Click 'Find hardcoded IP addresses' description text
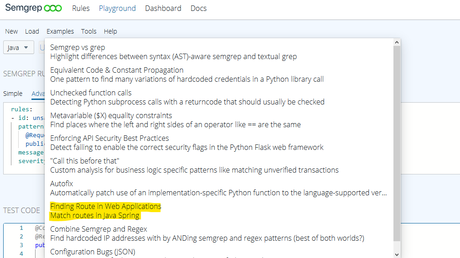This screenshot has width=460, height=258. (x=207, y=238)
